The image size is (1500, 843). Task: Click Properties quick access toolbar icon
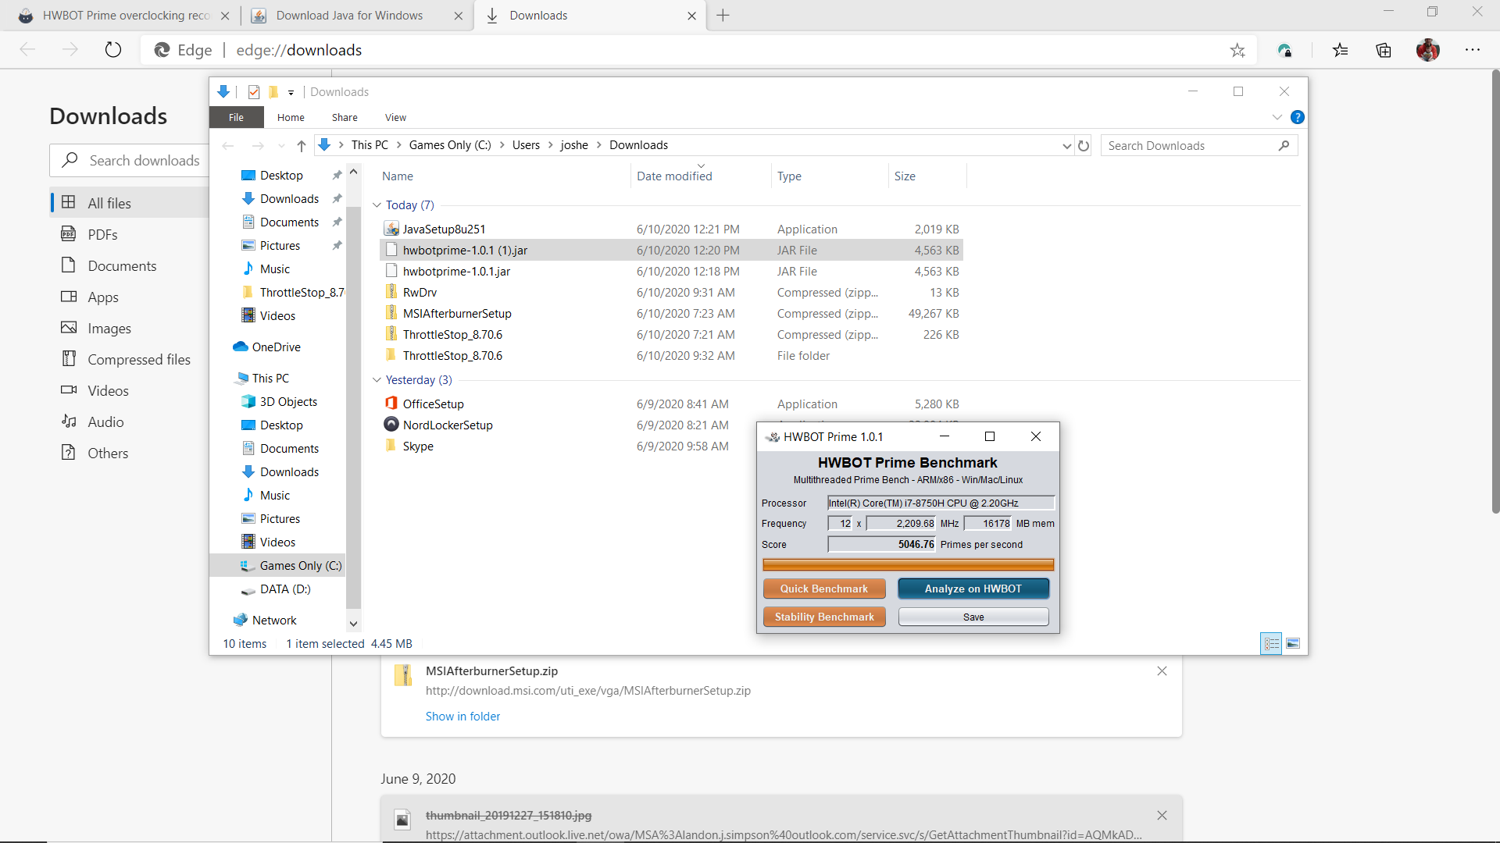pyautogui.click(x=254, y=92)
